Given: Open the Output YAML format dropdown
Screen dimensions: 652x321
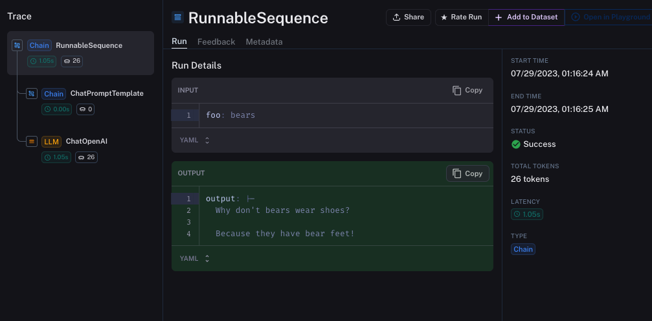Looking at the screenshot, I should pos(194,258).
